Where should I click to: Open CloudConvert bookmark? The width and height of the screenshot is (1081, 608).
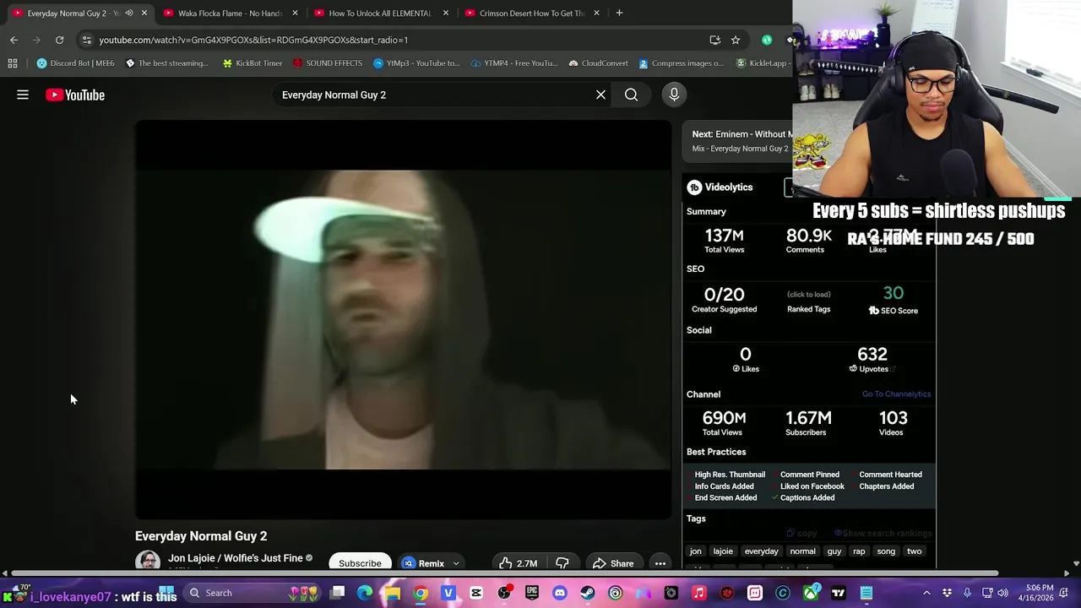coord(598,63)
